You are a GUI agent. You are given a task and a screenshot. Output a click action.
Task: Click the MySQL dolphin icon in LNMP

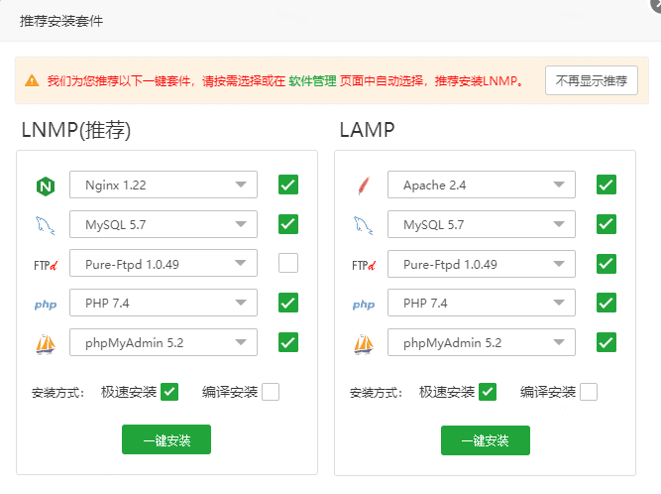(45, 225)
